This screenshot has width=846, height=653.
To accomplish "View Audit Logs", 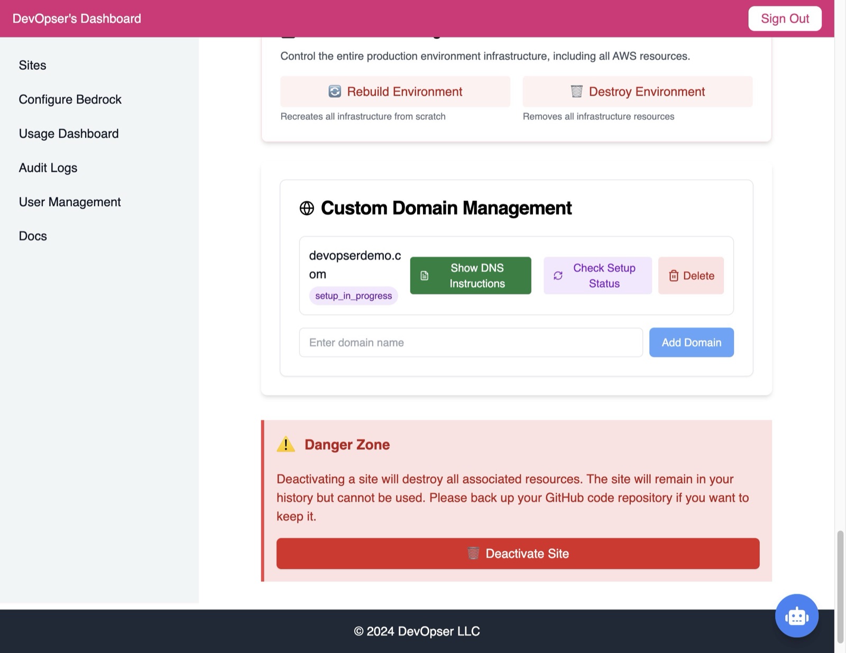I will [48, 168].
